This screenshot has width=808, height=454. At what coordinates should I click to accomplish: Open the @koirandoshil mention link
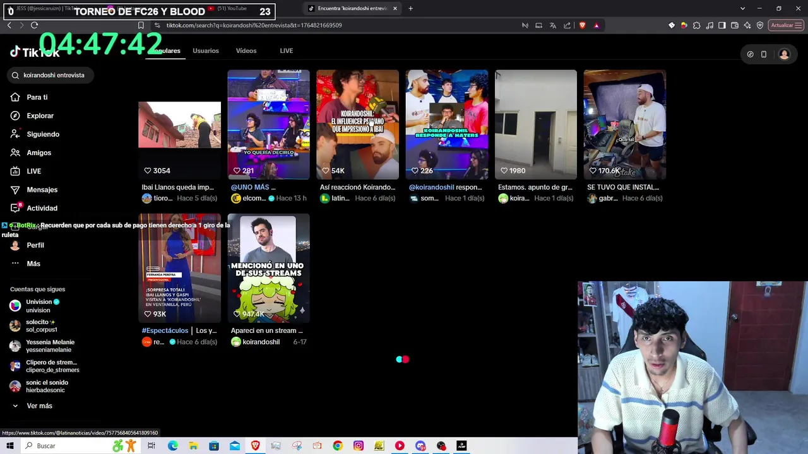point(431,187)
